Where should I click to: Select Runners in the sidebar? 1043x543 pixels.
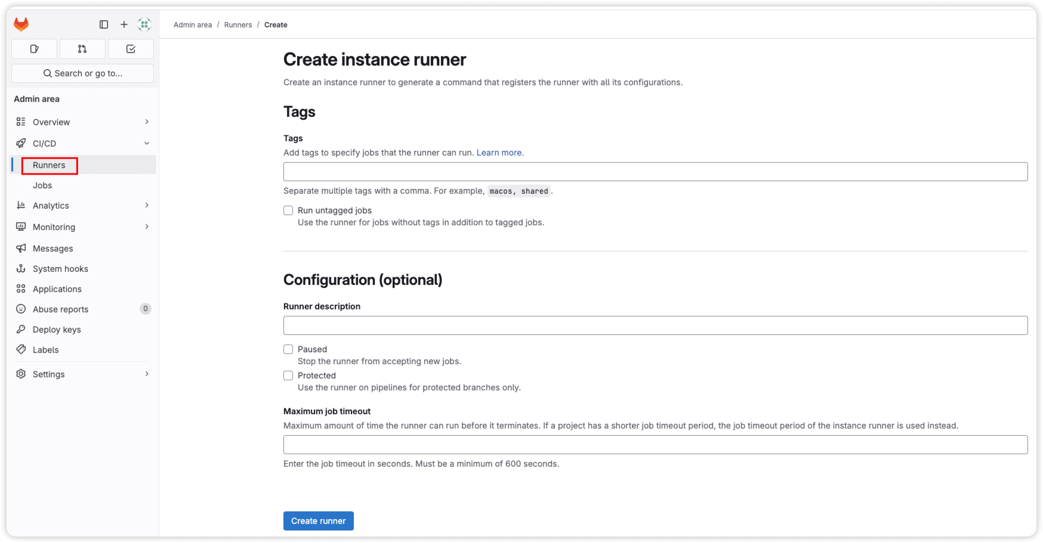pyautogui.click(x=84, y=165)
